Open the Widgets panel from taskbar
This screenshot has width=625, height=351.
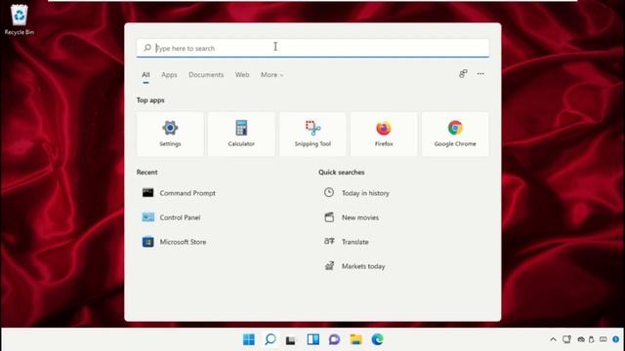point(312,339)
